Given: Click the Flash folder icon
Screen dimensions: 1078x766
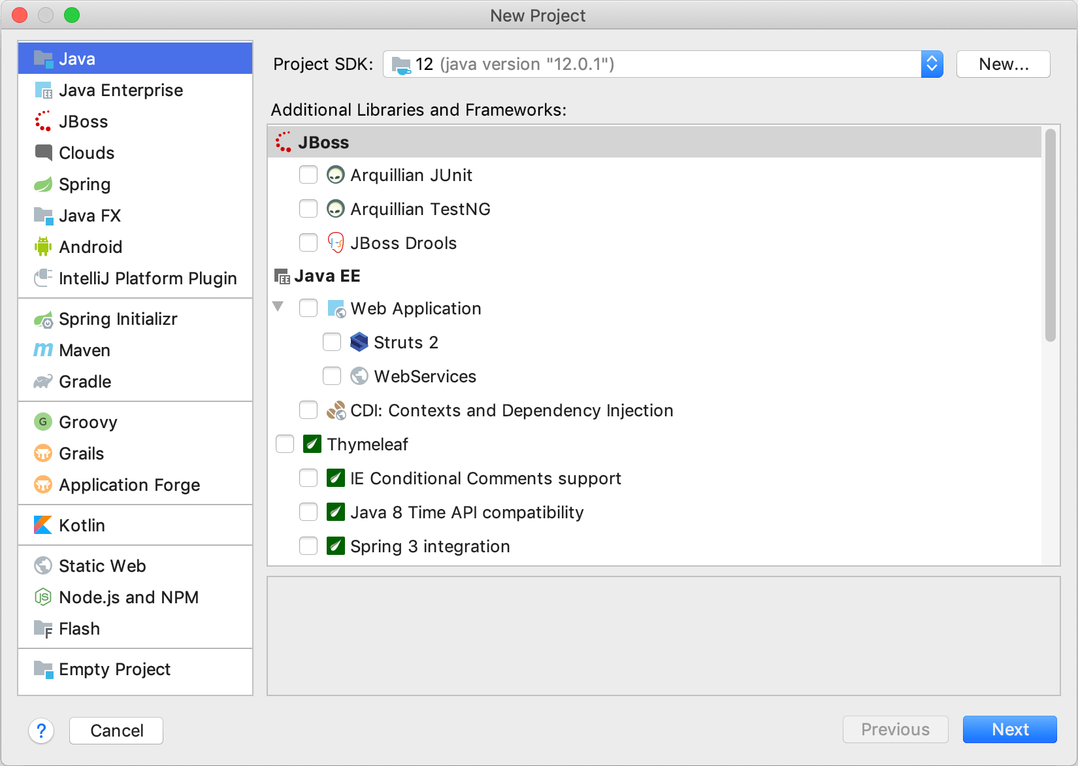Looking at the screenshot, I should click(43, 629).
